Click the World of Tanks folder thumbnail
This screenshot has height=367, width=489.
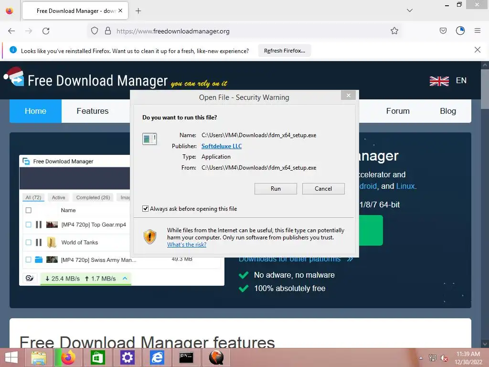[52, 242]
